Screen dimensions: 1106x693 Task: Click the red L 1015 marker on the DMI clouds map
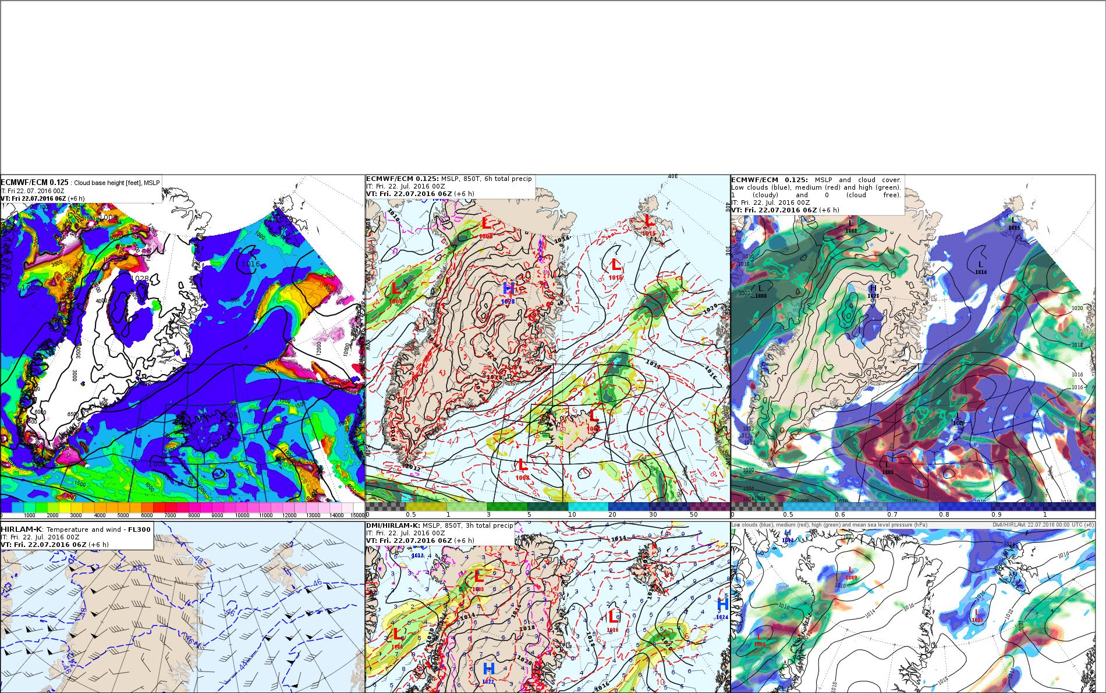click(977, 615)
